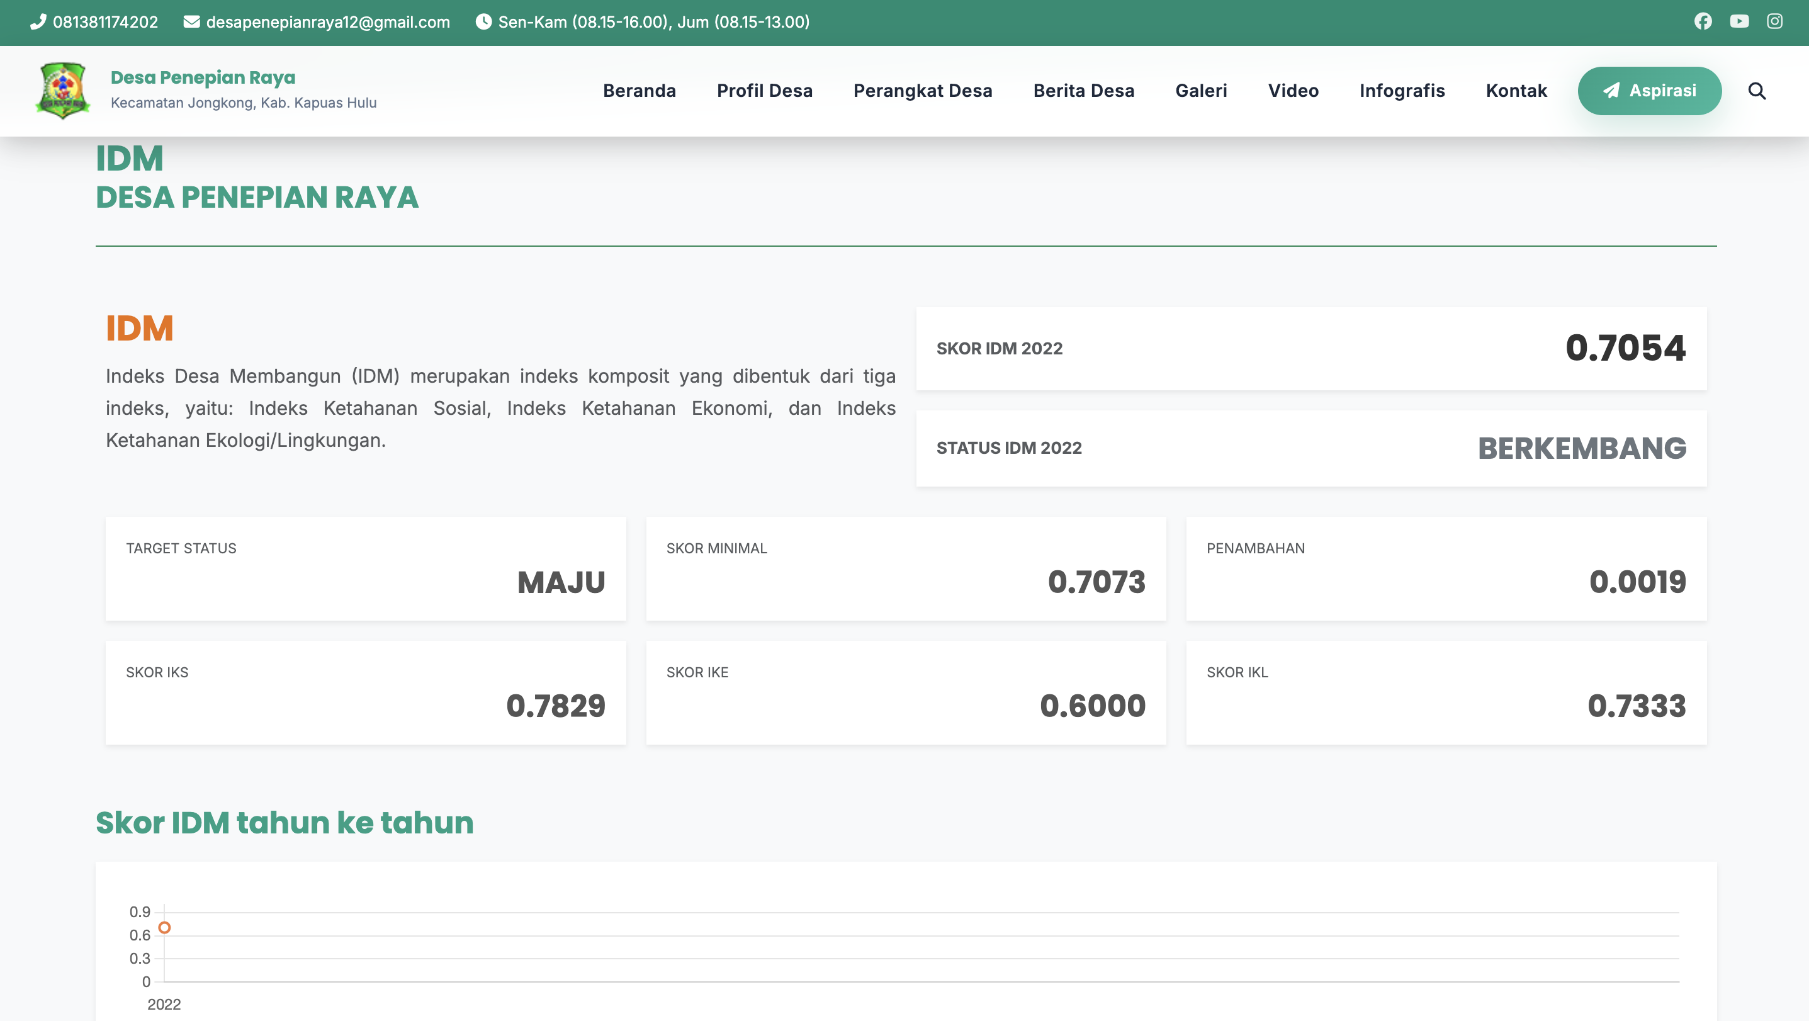Select the 2022 data point on chart
1809x1021 pixels.
tap(164, 928)
